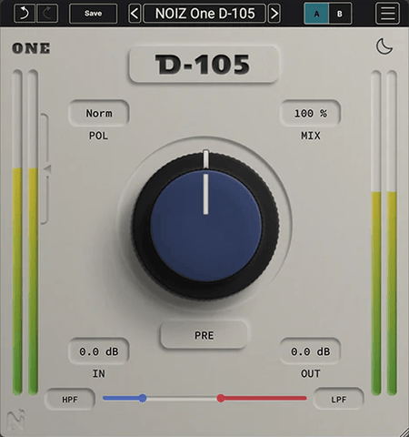Toggle the Norm polarity setting
The height and width of the screenshot is (437, 409).
tap(99, 113)
